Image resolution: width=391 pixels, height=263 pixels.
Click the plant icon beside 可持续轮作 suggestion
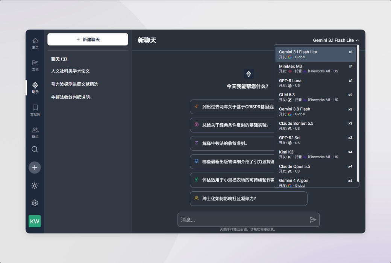pyautogui.click(x=197, y=180)
